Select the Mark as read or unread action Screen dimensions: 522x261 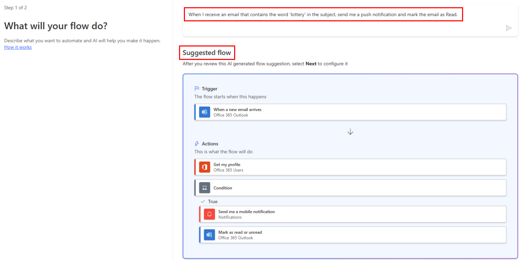353,234
